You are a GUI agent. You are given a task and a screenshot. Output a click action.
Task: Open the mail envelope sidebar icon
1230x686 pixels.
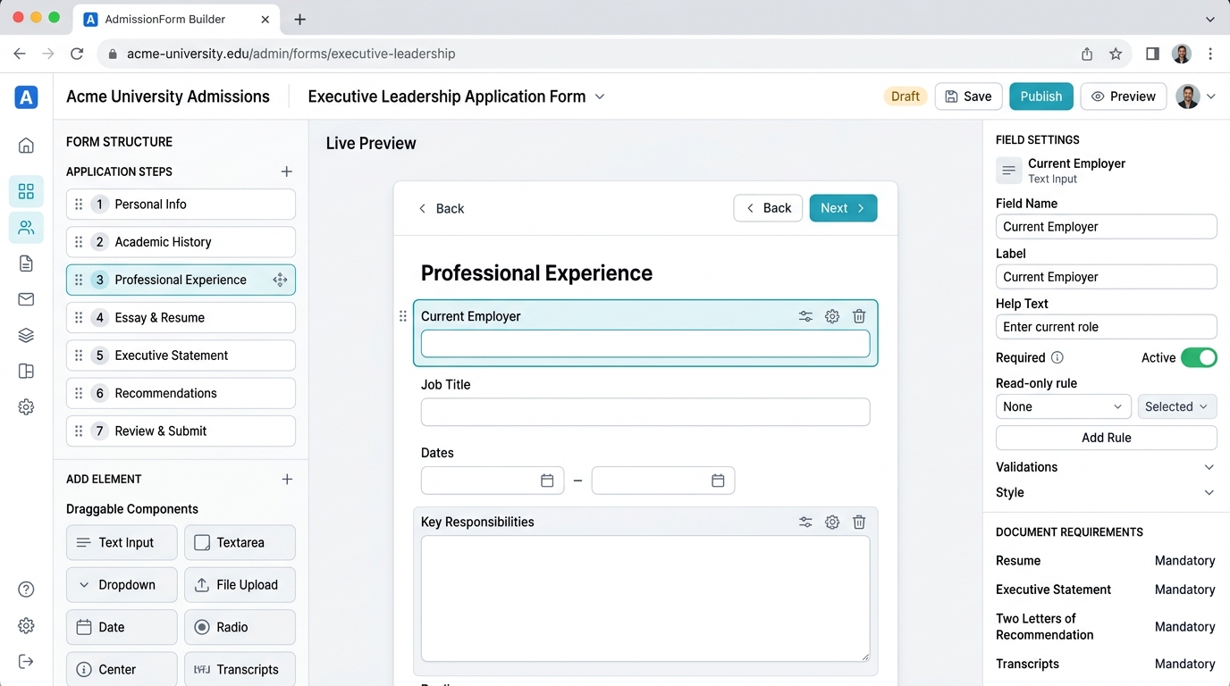tap(26, 299)
